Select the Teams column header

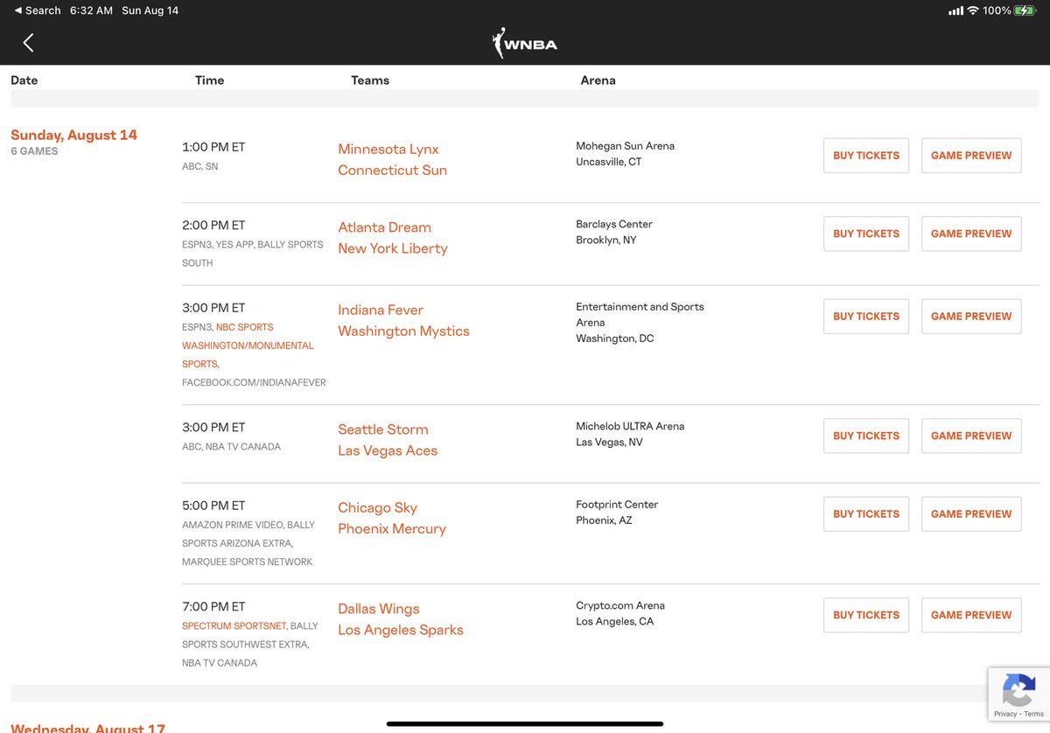tap(370, 80)
